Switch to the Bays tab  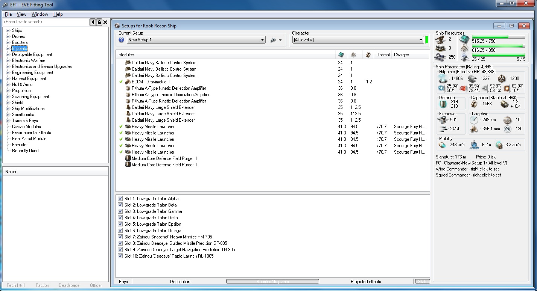pyautogui.click(x=123, y=282)
